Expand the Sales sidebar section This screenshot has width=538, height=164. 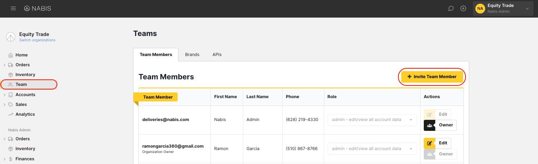[5, 105]
